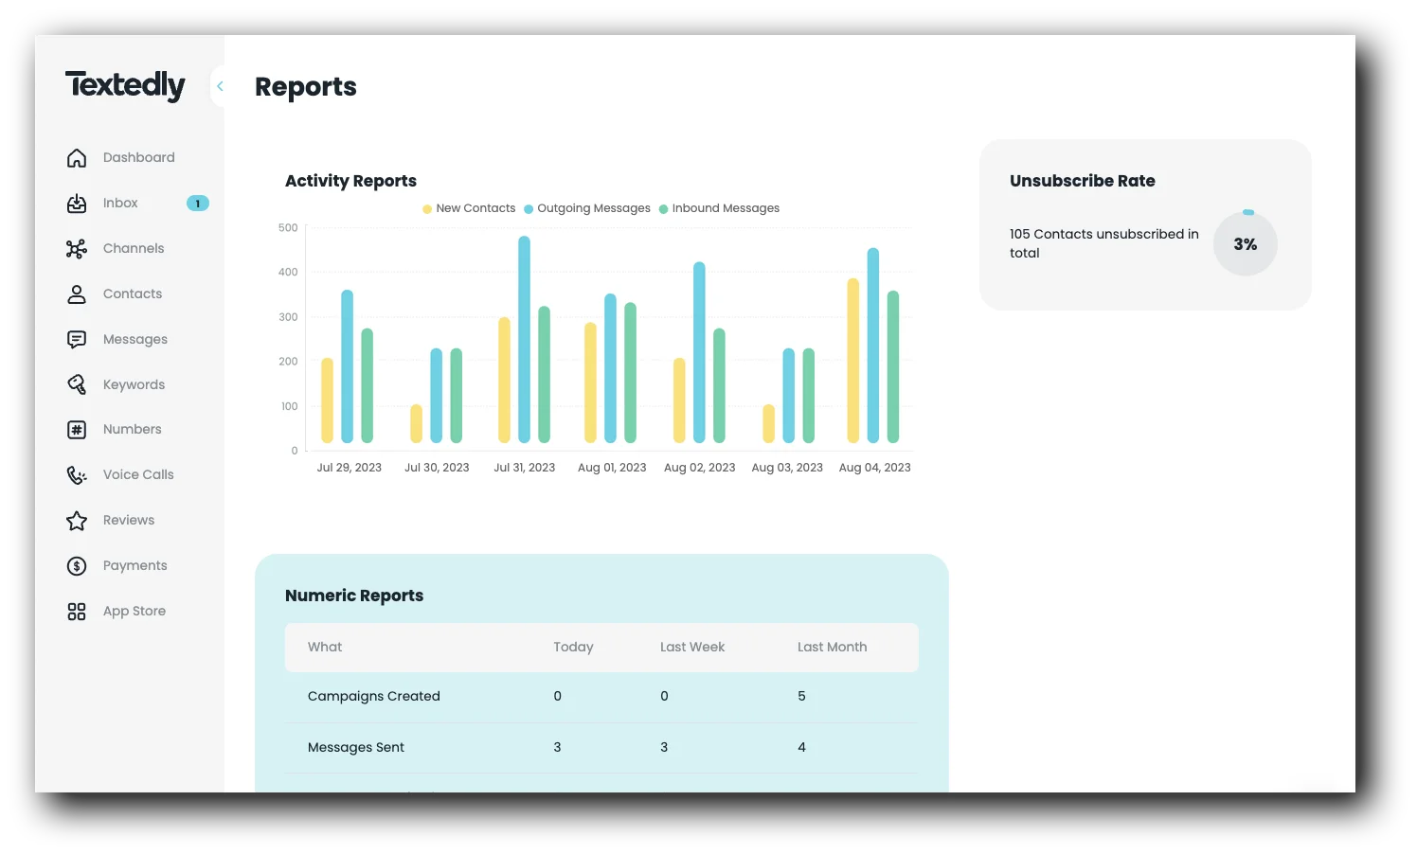Click Messages Sent Last Month value 4
The image size is (1417, 854).
(x=801, y=747)
